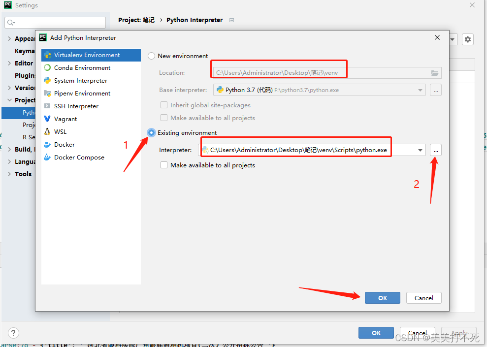Click the help question mark button
Viewport: 487px width, 347px height.
tap(13, 333)
